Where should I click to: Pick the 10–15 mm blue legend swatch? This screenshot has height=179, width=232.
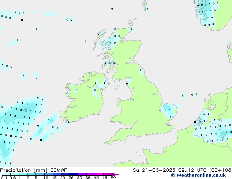pos(48,174)
